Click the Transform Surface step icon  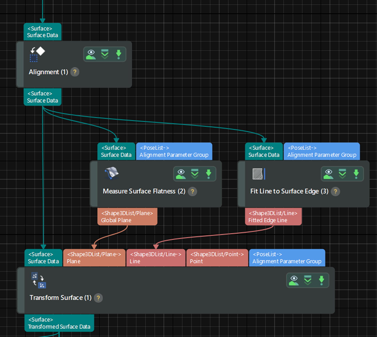(x=39, y=280)
